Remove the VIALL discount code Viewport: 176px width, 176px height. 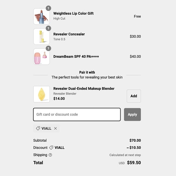pos(55,128)
